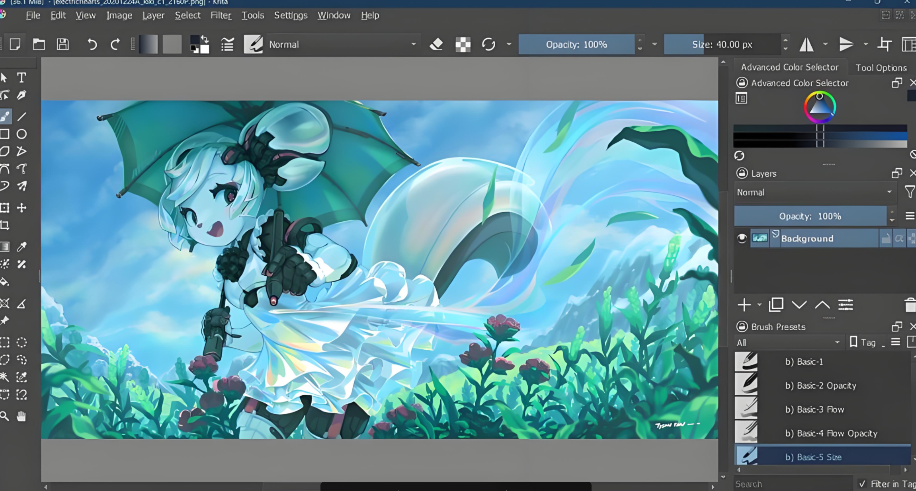The width and height of the screenshot is (916, 491).
Task: Select the Smart Patch tool
Action: 21,264
